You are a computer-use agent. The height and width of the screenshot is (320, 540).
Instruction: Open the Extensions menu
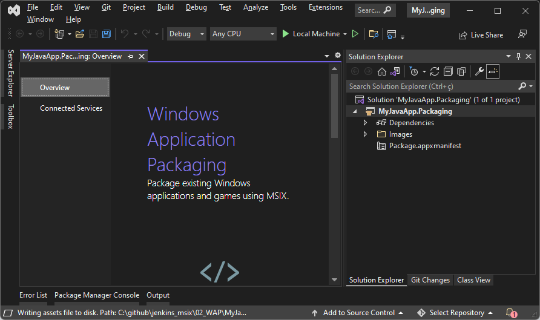326,7
